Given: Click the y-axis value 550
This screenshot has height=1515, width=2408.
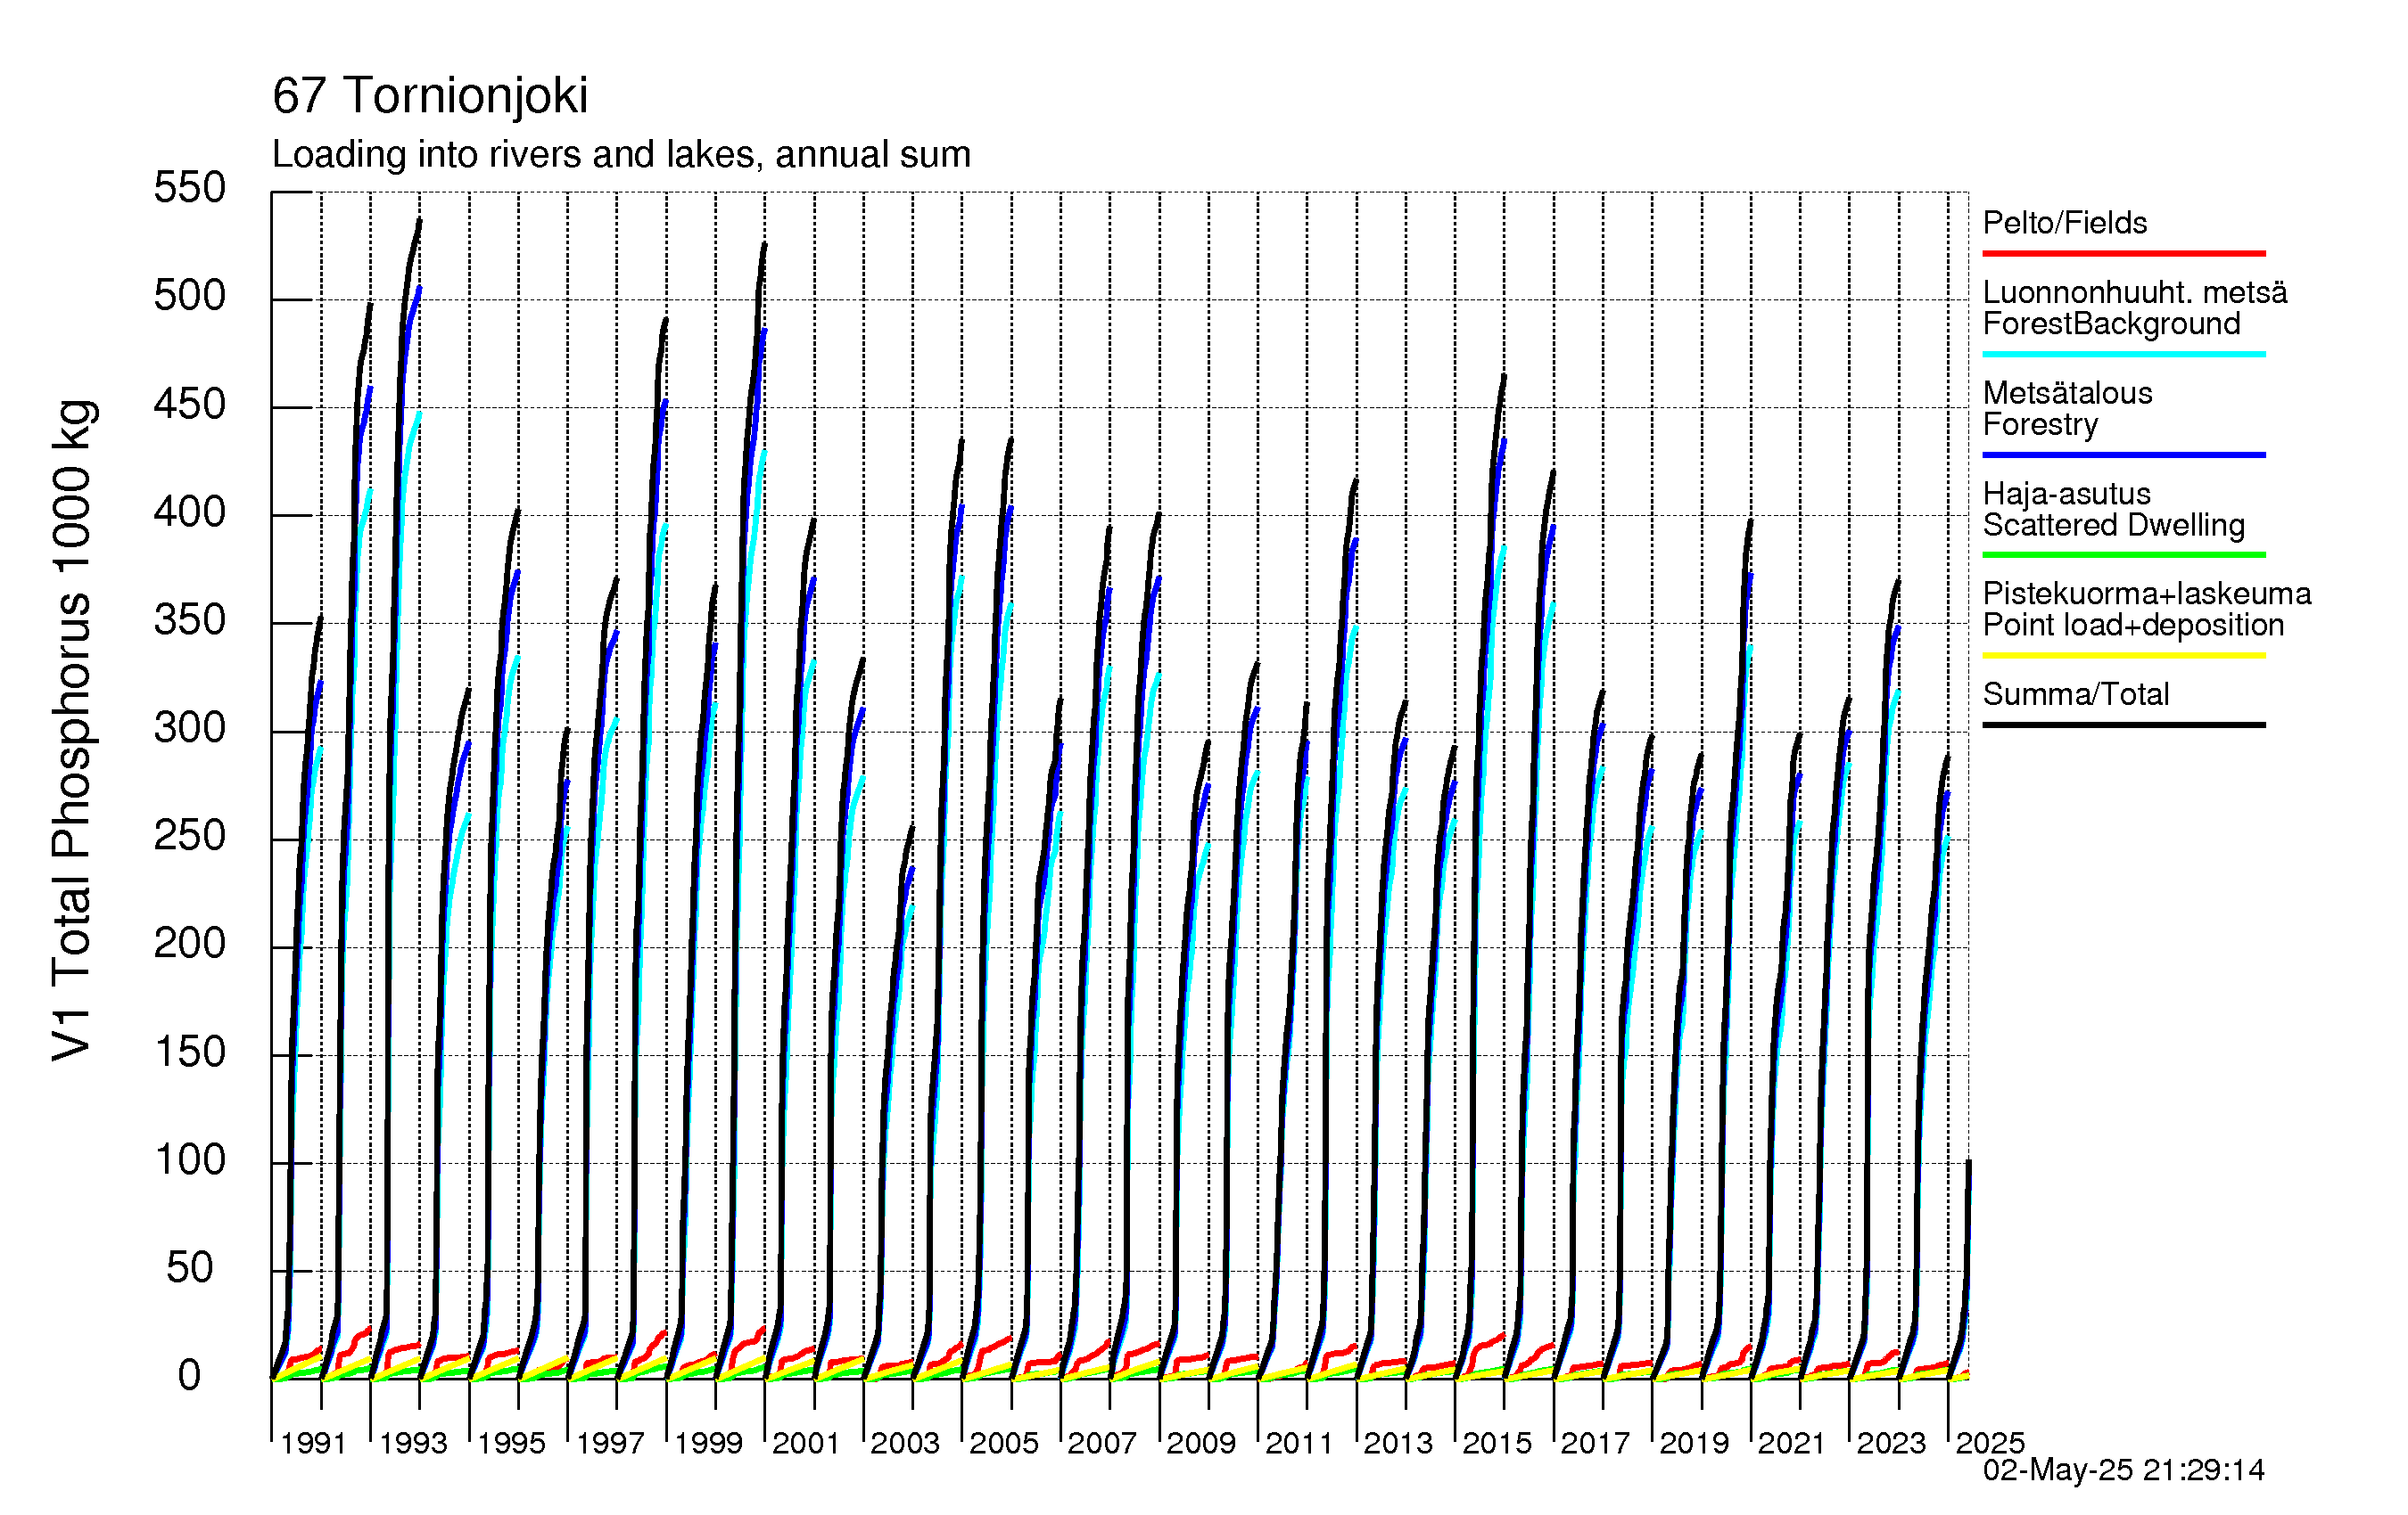Looking at the screenshot, I should 190,188.
